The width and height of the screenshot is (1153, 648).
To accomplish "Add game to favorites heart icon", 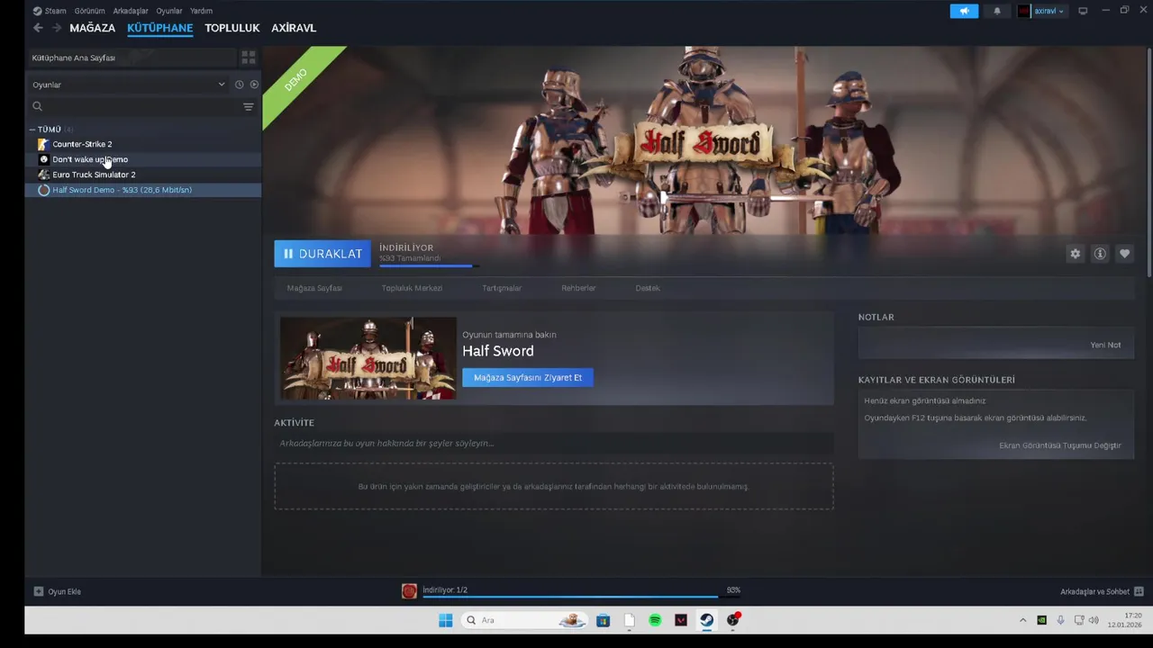I will pos(1124,254).
